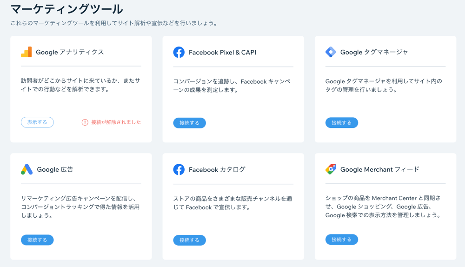Image resolution: width=465 pixels, height=267 pixels.
Task: Connect Facebook Pixel & CAPI via 接続する
Action: [190, 123]
